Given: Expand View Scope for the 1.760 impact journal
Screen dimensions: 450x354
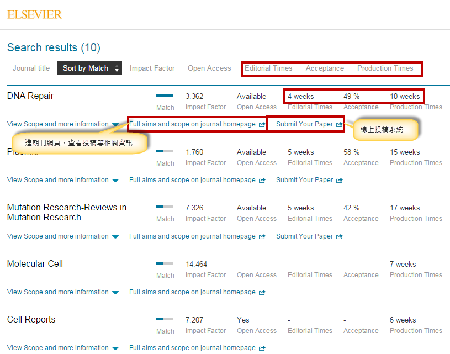Looking at the screenshot, I should coord(63,180).
